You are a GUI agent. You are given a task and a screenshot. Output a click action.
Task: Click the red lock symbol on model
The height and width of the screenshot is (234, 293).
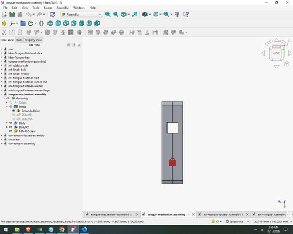pos(172,161)
